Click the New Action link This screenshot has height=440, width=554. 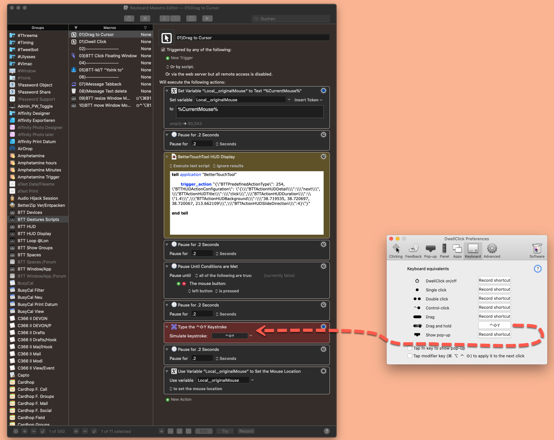pos(179,399)
